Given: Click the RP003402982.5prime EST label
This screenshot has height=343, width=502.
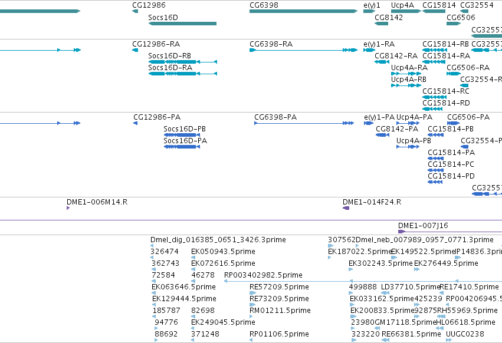Looking at the screenshot, I should (263, 275).
